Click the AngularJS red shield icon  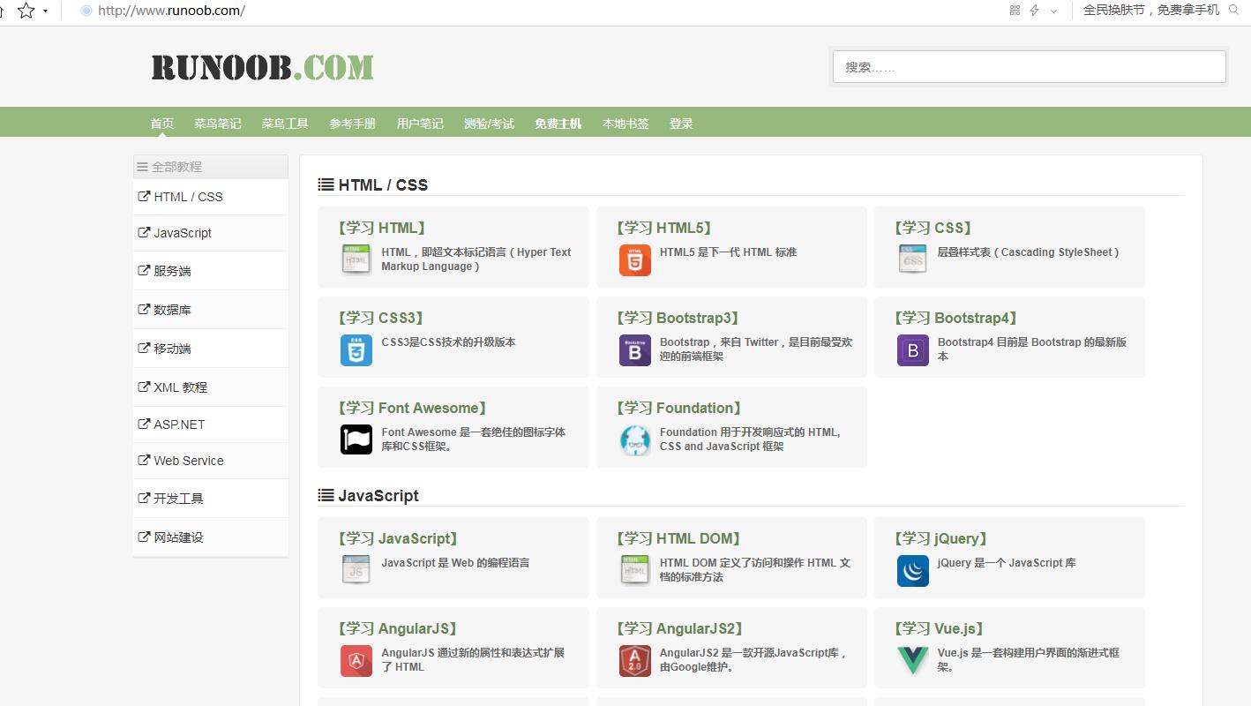pyautogui.click(x=356, y=659)
